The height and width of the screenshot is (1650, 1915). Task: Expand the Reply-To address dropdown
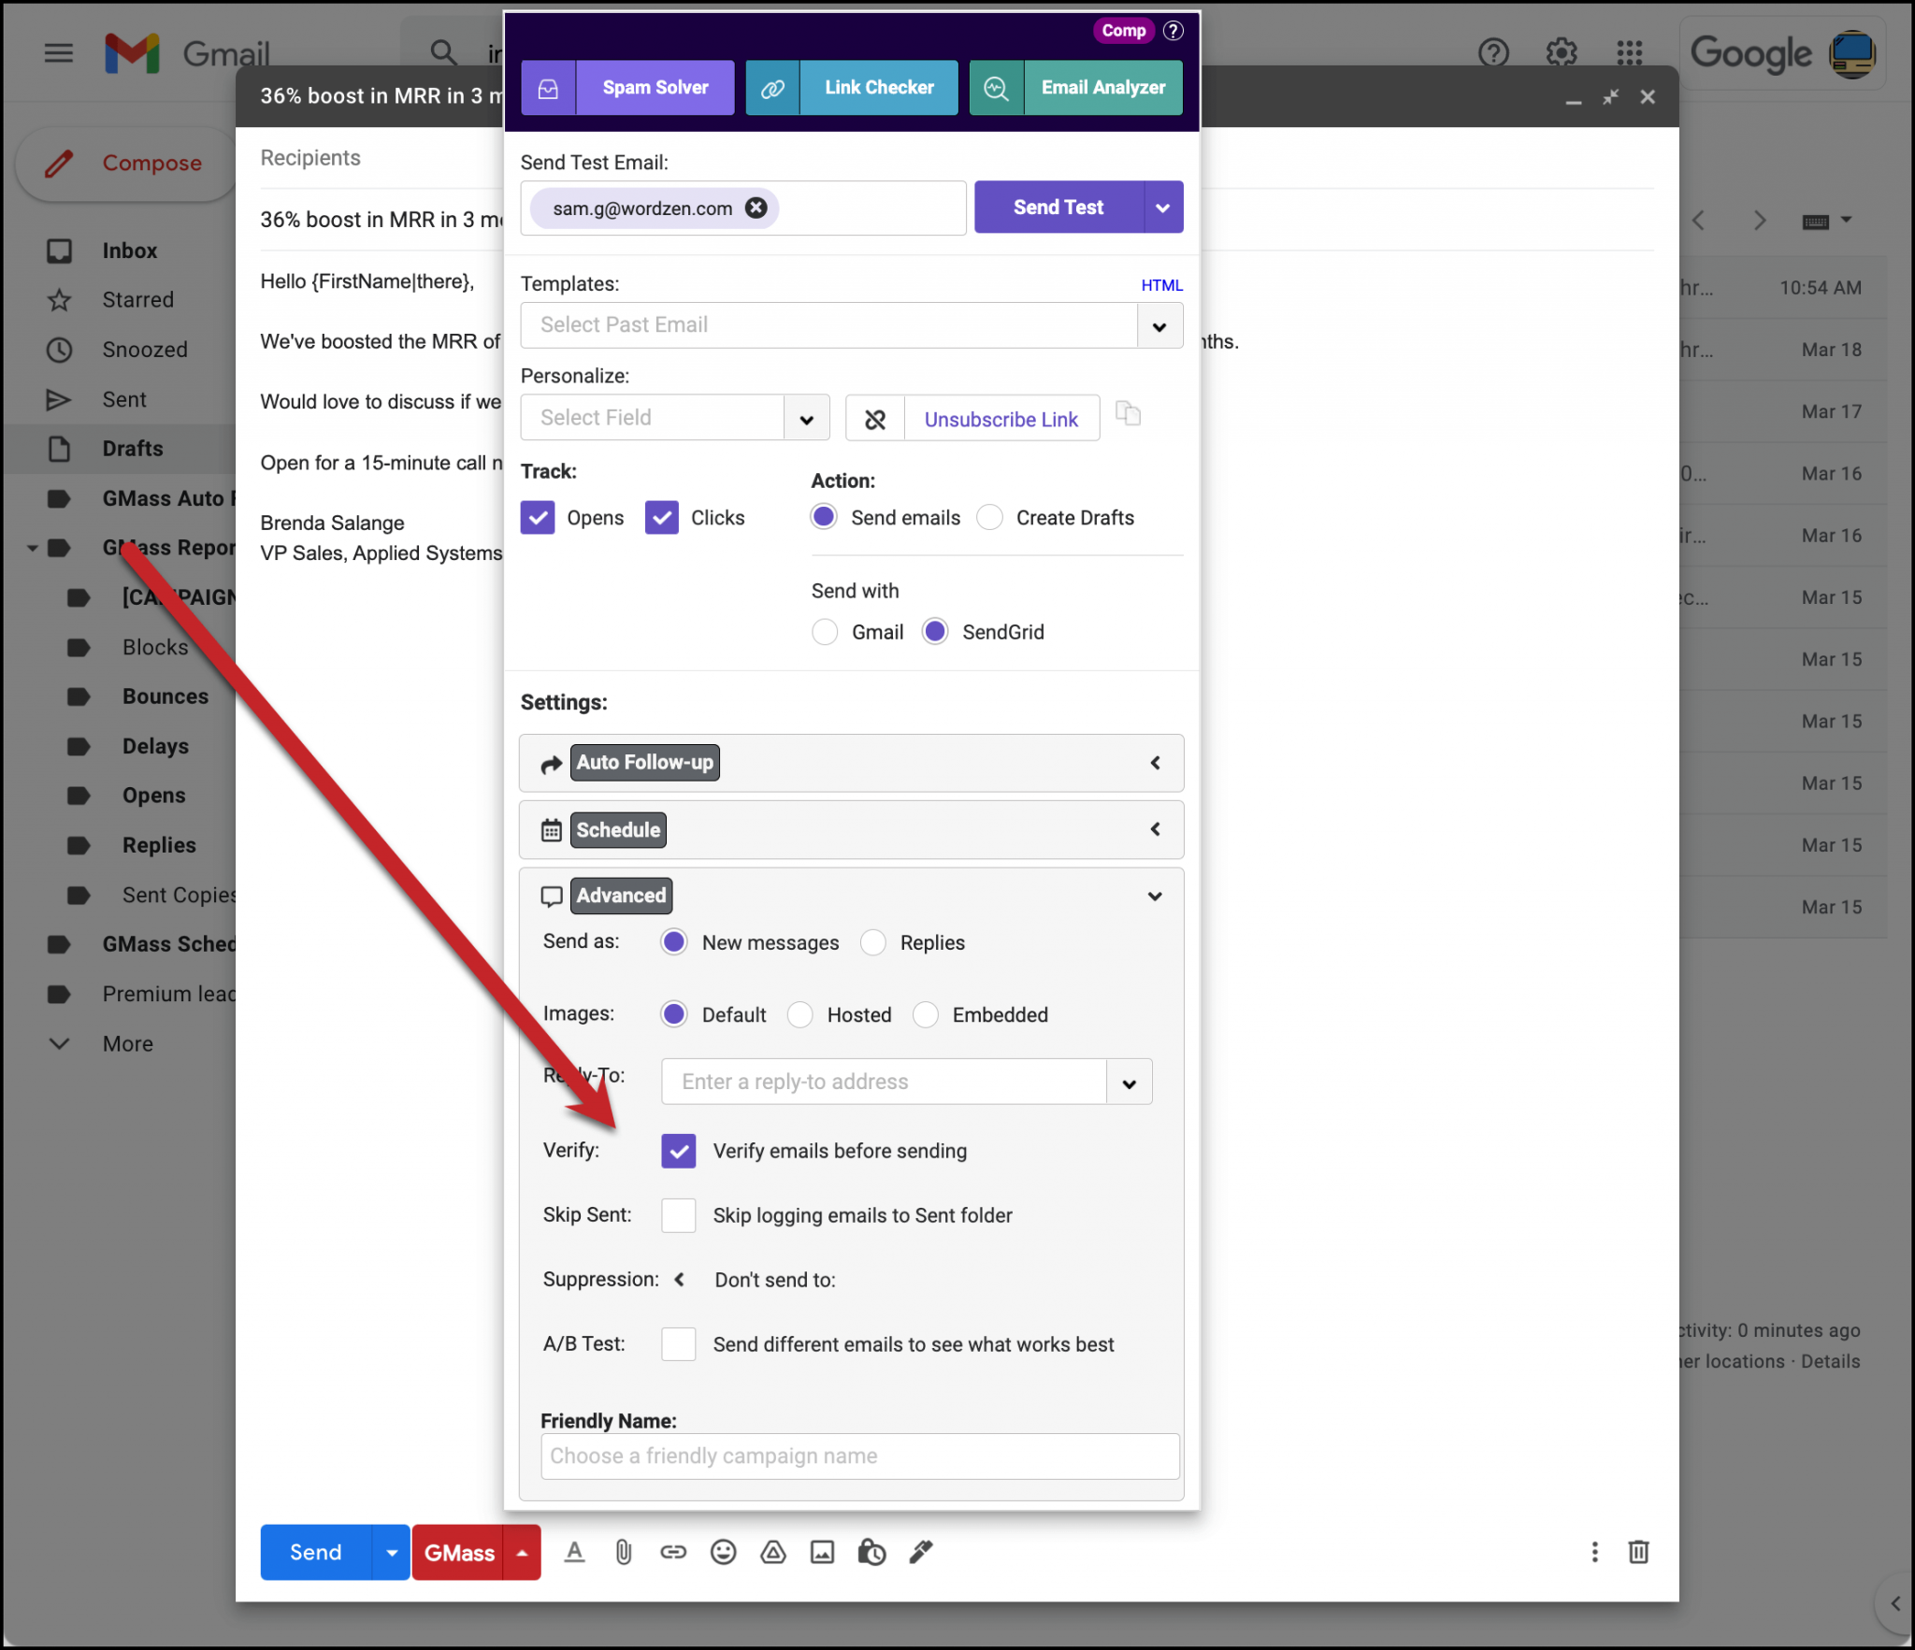coord(1130,1082)
